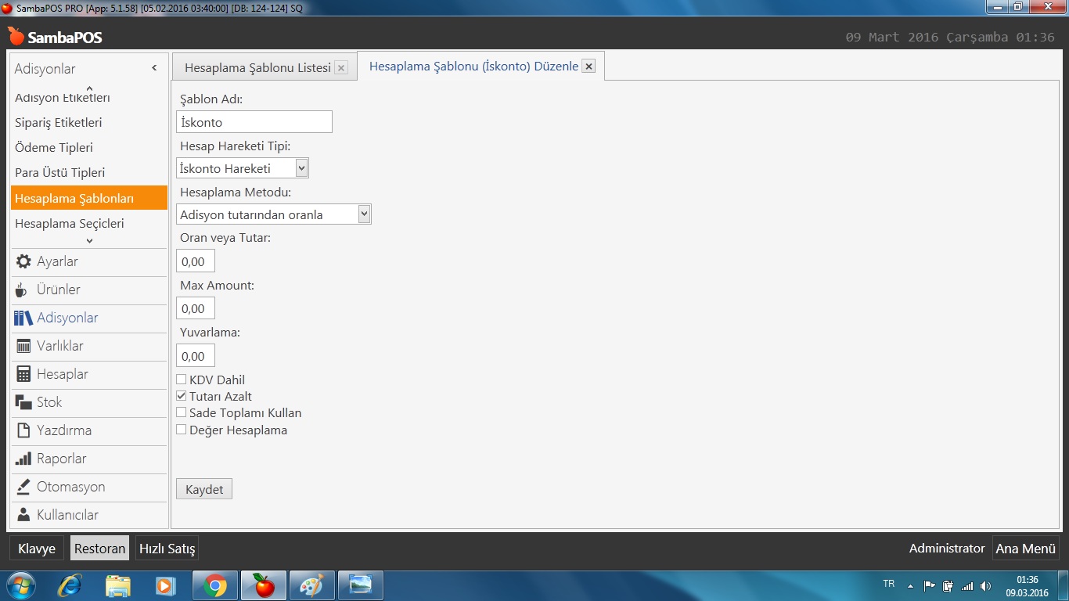Click the Stok sidebar icon
Screen dimensions: 1069x601
tap(23, 402)
